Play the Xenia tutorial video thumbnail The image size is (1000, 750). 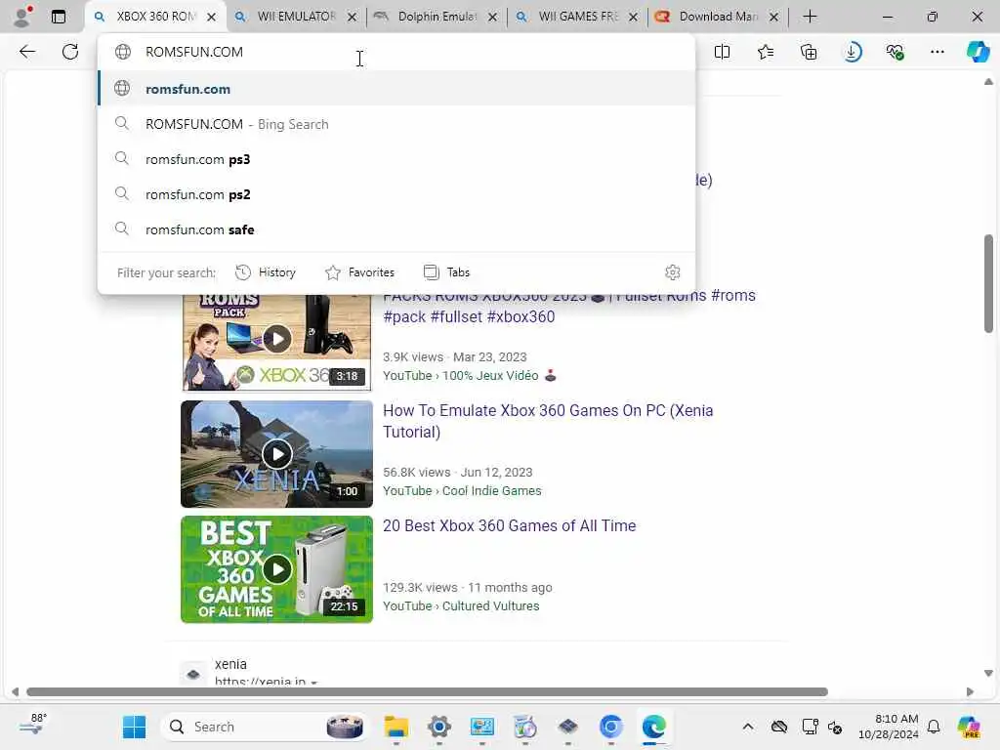276,454
